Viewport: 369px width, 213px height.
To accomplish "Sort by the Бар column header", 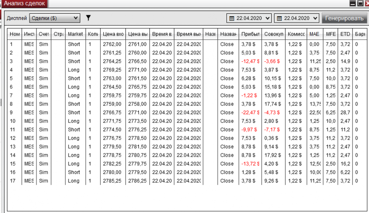I will coord(360,34).
